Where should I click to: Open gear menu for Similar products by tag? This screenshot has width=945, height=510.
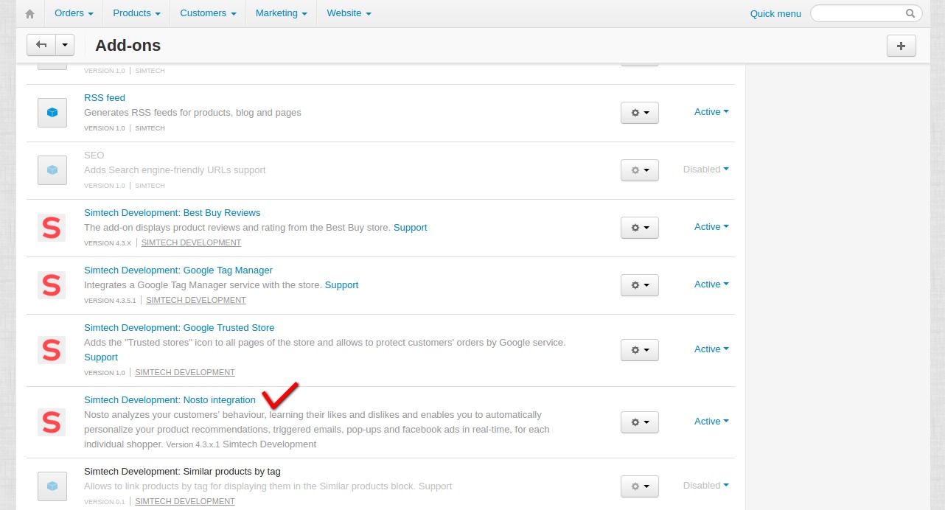pos(639,486)
